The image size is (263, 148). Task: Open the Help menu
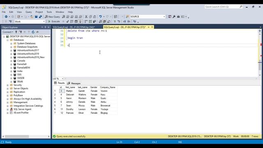coord(70,12)
